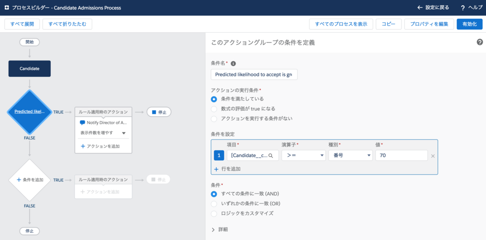
Task: Select ロジックをカスタマイズ radio option
Action: click(214, 213)
